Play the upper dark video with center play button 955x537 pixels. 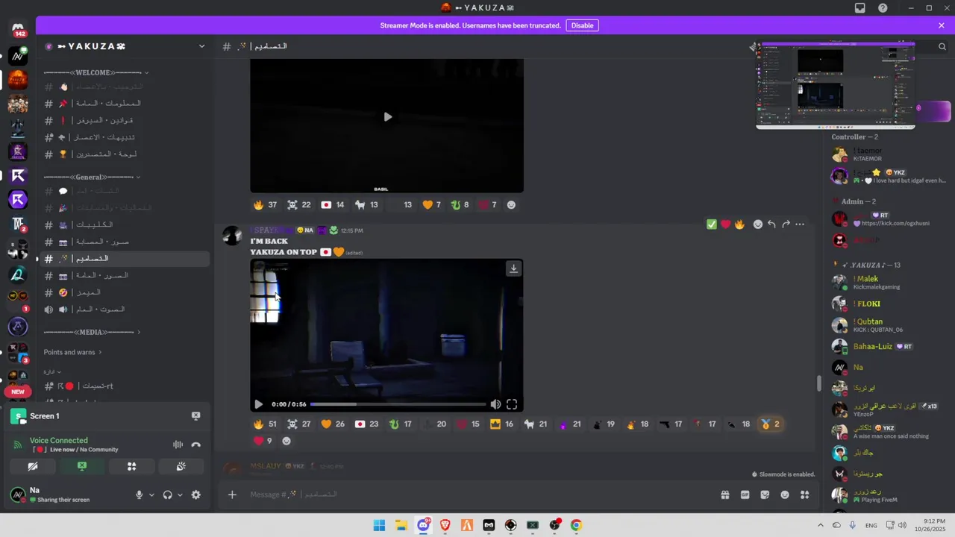387,117
